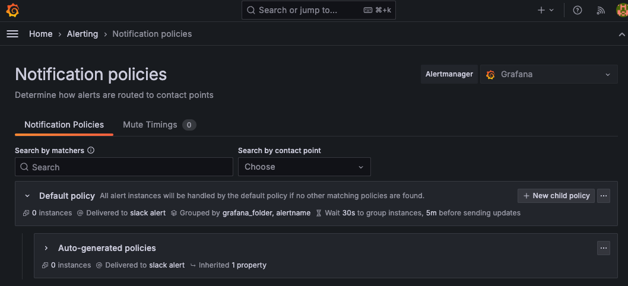The width and height of the screenshot is (628, 286).
Task: Open the Search by contact point dropdown
Action: (305, 167)
